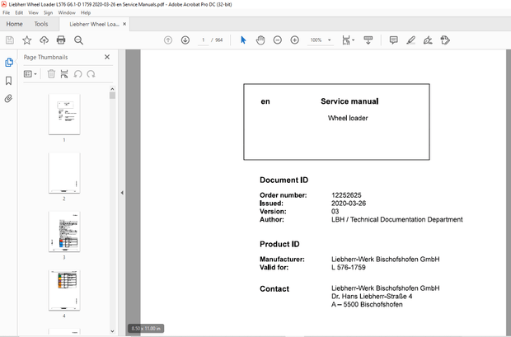Image resolution: width=511 pixels, height=337 pixels.
Task: Open the find text magnifier tool
Action: tap(77, 40)
